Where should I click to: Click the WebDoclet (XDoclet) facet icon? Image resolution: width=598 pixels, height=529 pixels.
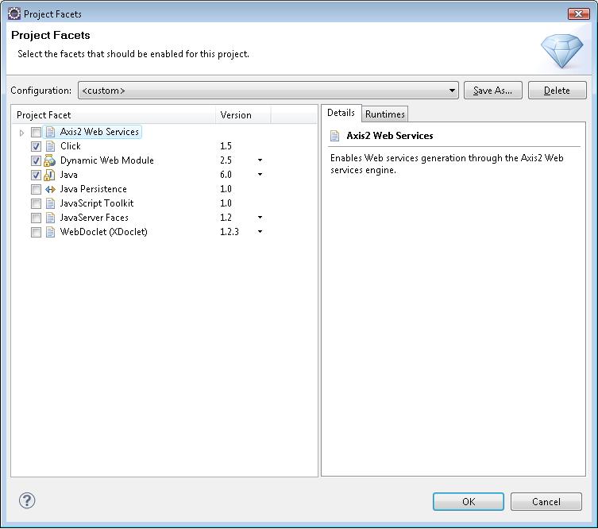[50, 232]
